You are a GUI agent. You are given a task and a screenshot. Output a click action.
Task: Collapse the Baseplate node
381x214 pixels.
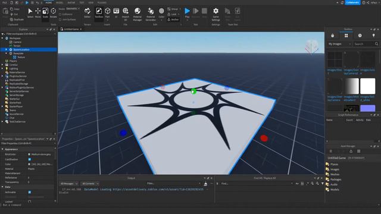pos(7,53)
